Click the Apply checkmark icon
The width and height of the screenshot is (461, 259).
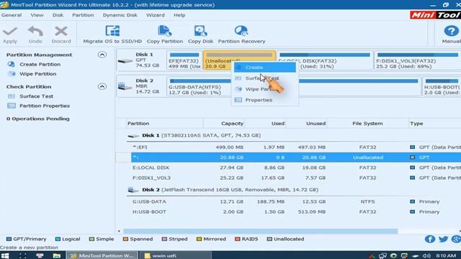click(10, 31)
